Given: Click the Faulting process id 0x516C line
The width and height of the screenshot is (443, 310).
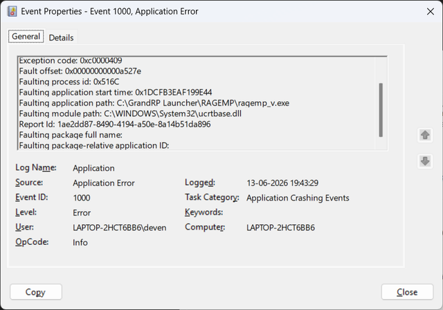Looking at the screenshot, I should pos(69,82).
